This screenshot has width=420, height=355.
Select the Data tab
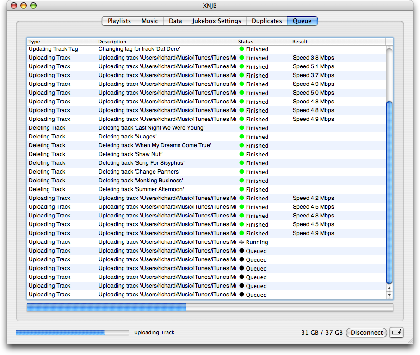click(x=175, y=21)
